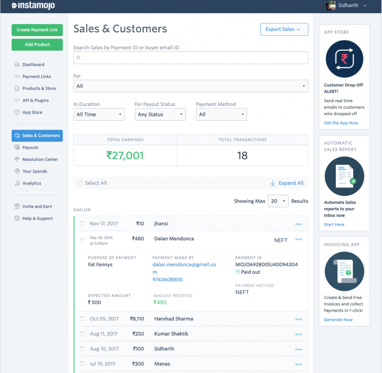Click the Dashboard icon in sidebar

tap(17, 64)
